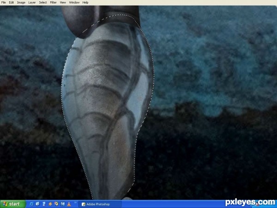Launch Internet Explorer from quick launch
This screenshot has height=208, width=277.
[31, 204]
